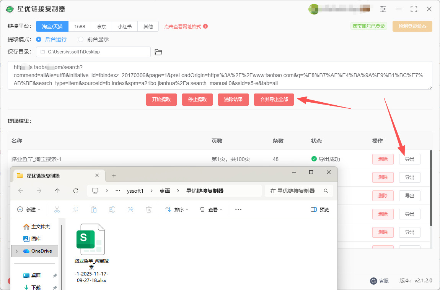The height and width of the screenshot is (290, 440).
Task: Go back using Explorer back arrow
Action: (x=21, y=191)
